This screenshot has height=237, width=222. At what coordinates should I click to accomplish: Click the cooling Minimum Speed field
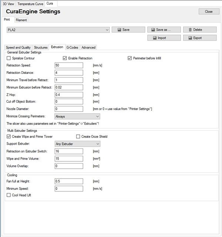point(69,189)
